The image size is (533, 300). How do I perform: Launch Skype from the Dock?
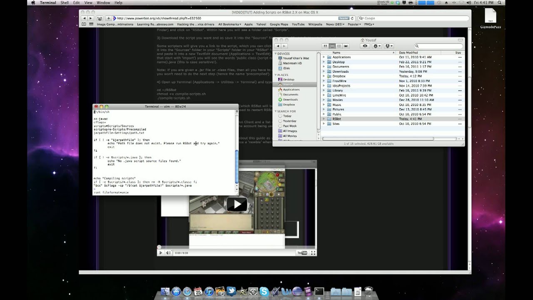click(264, 292)
